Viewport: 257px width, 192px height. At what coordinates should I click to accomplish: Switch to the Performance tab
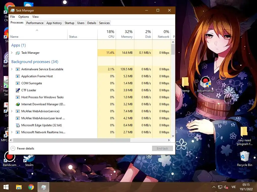click(35, 23)
